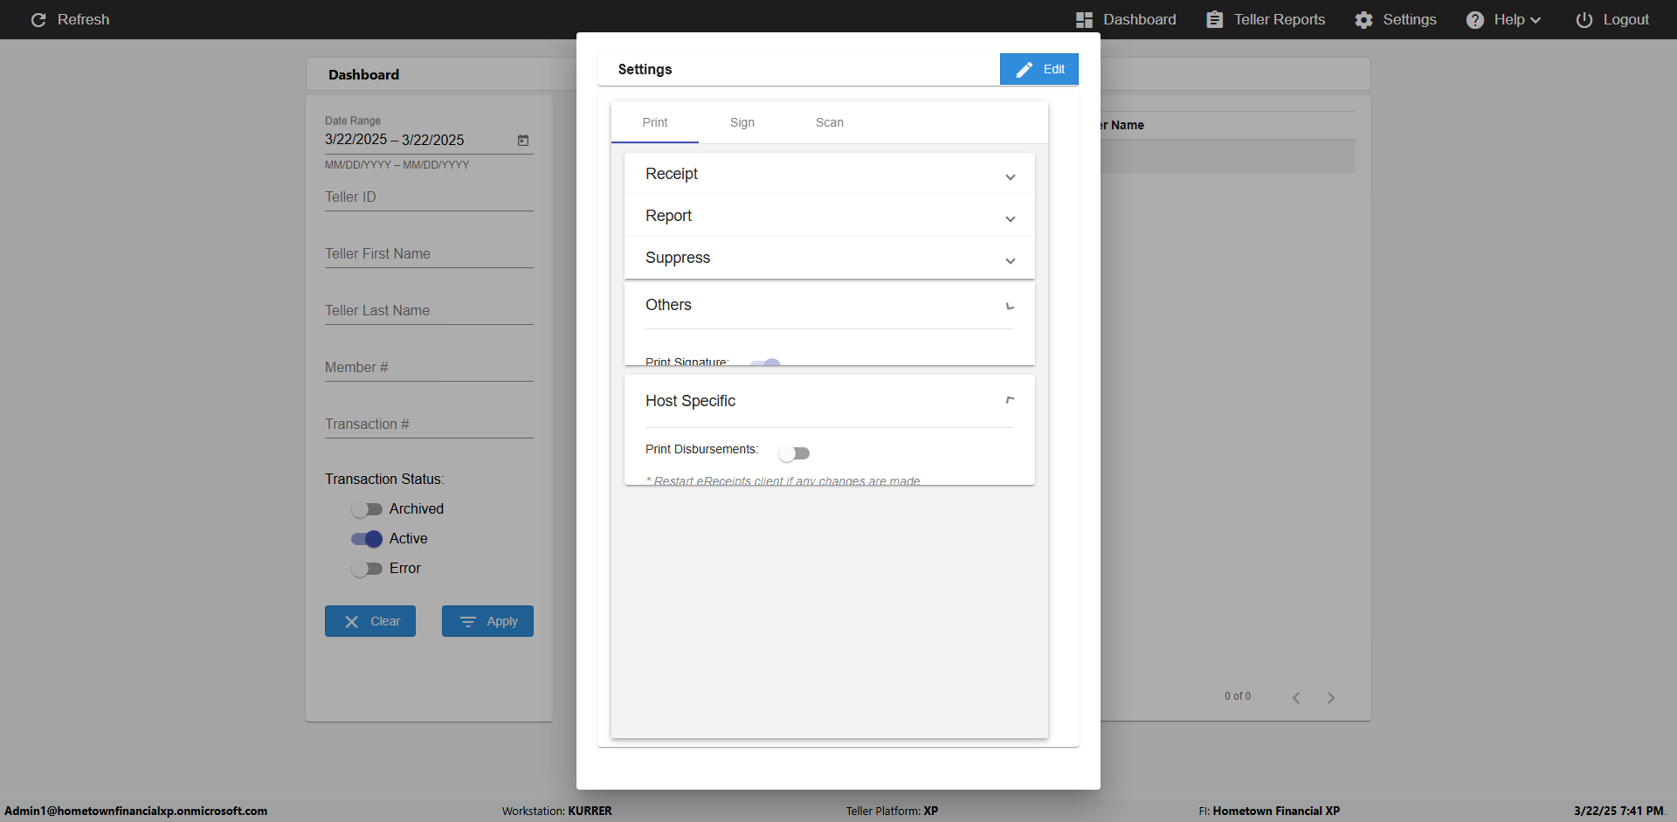
Task: Click the Refresh icon in top bar
Action: pos(38,19)
